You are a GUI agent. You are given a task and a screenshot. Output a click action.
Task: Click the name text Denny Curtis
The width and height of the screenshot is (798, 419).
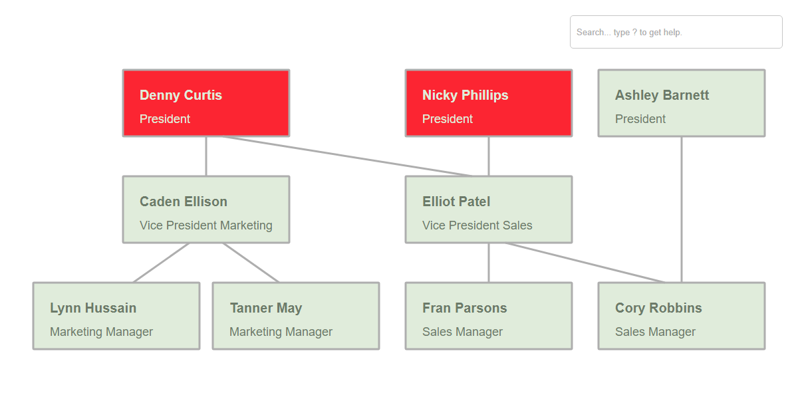tap(181, 95)
